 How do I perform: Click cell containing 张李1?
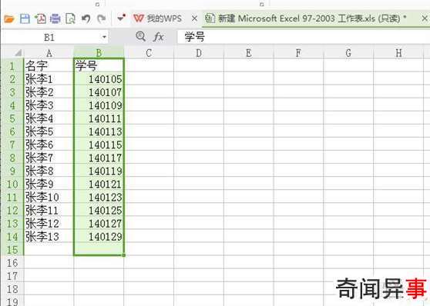[49, 79]
